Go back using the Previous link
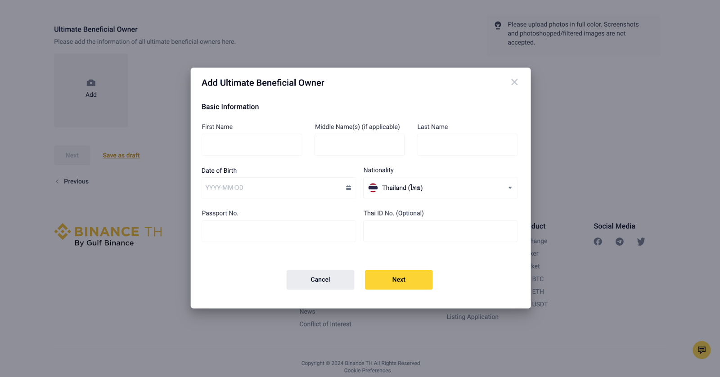720x377 pixels. coord(76,182)
